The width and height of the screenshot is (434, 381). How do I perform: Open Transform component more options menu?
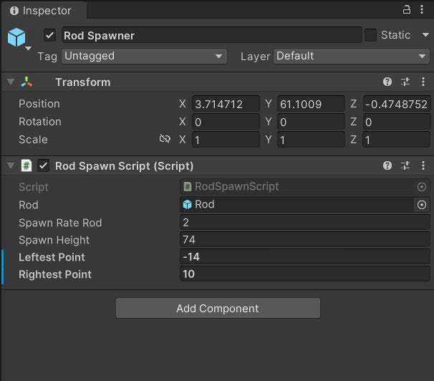pyautogui.click(x=423, y=82)
